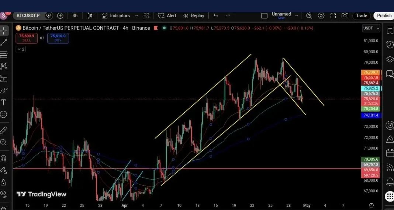Viewport: 394px width, 210px height.
Task: Click the SELL 75,609.9 button
Action: pyautogui.click(x=27, y=38)
